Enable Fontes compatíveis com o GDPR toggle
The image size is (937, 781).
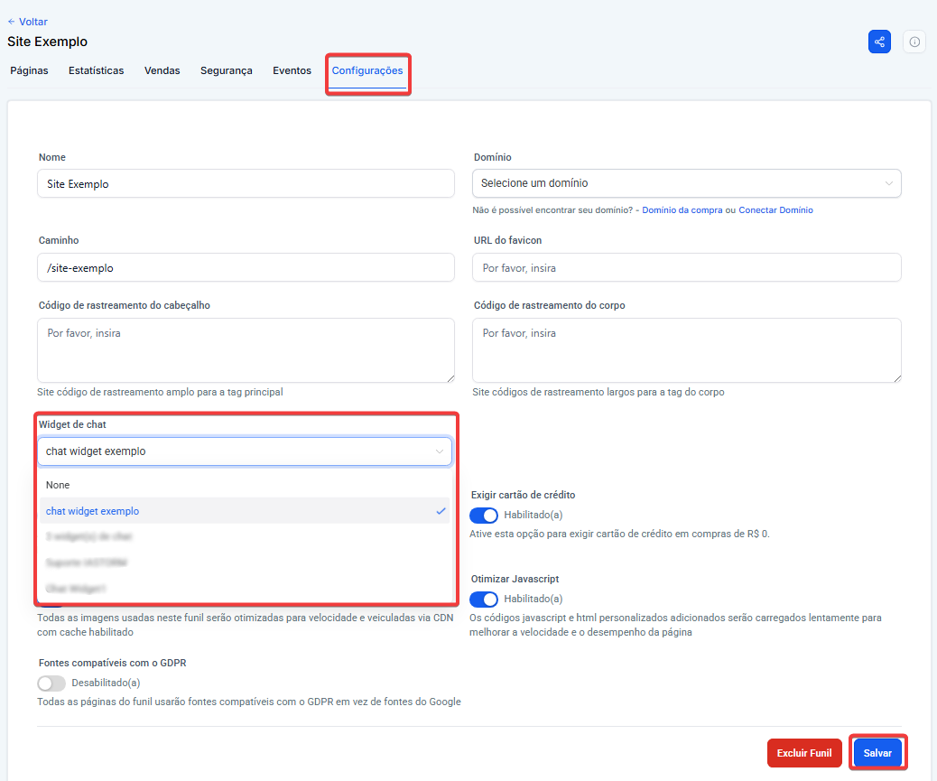tap(51, 683)
